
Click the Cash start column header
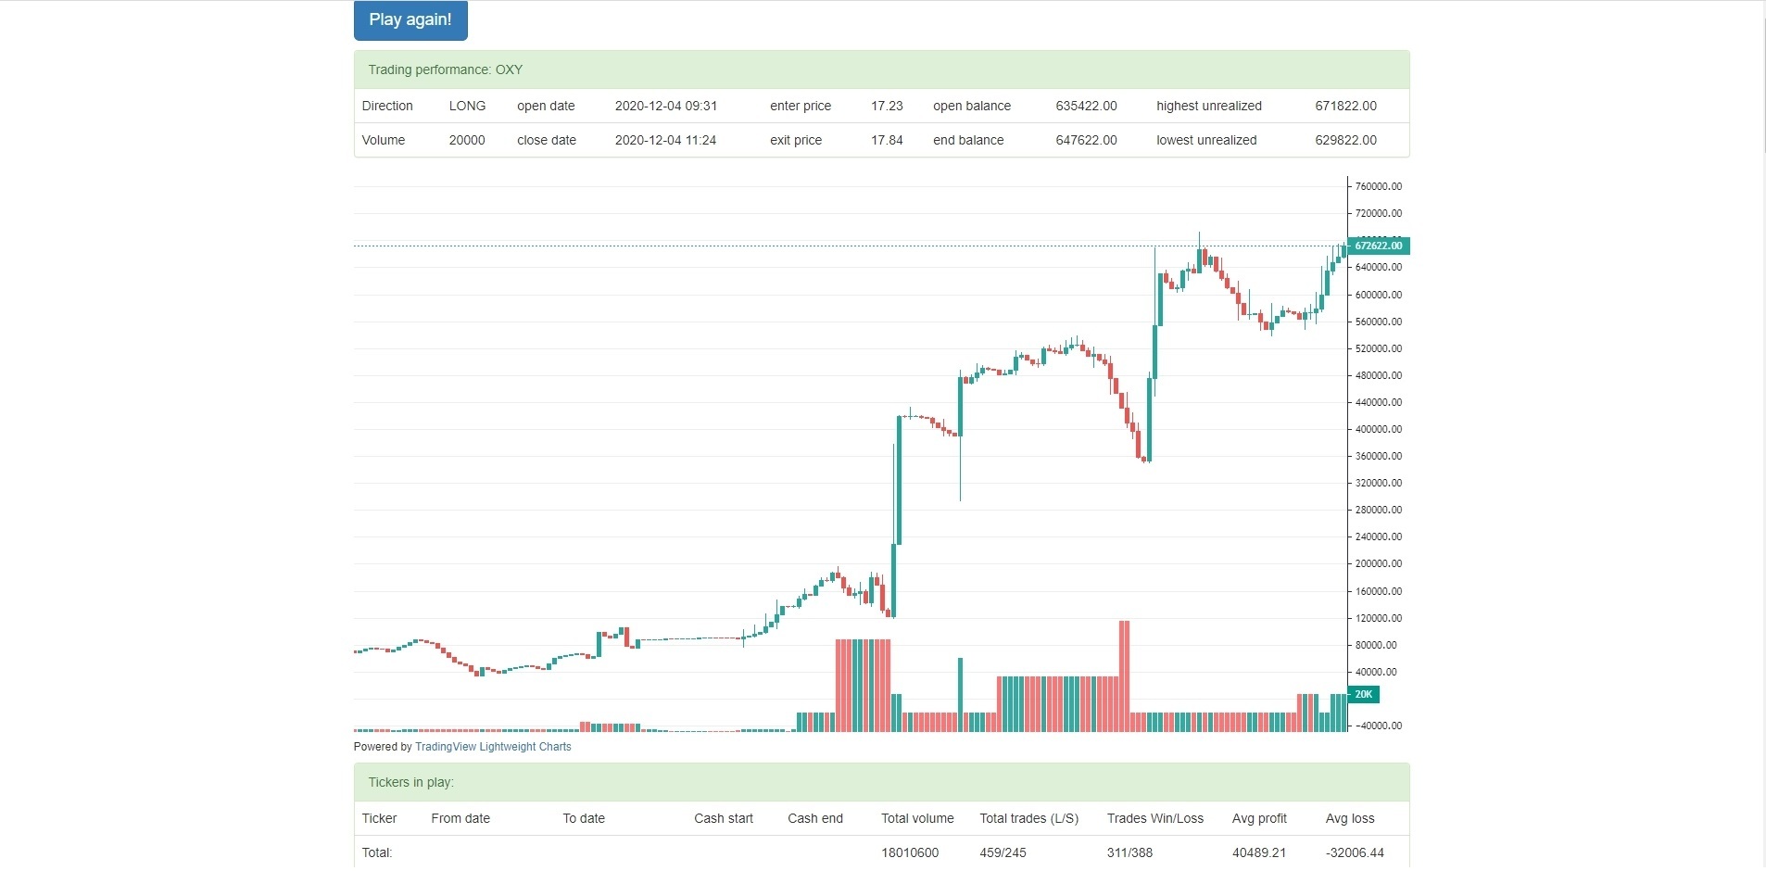point(724,818)
